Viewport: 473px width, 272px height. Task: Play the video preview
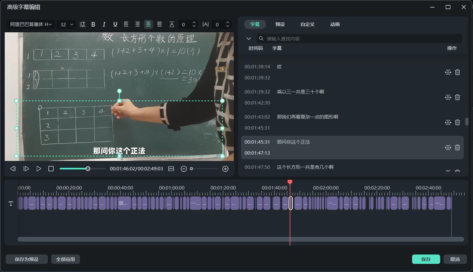coord(38,169)
